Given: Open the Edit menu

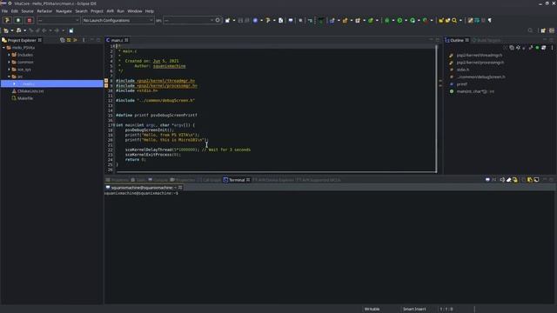Looking at the screenshot, I should click(x=15, y=11).
